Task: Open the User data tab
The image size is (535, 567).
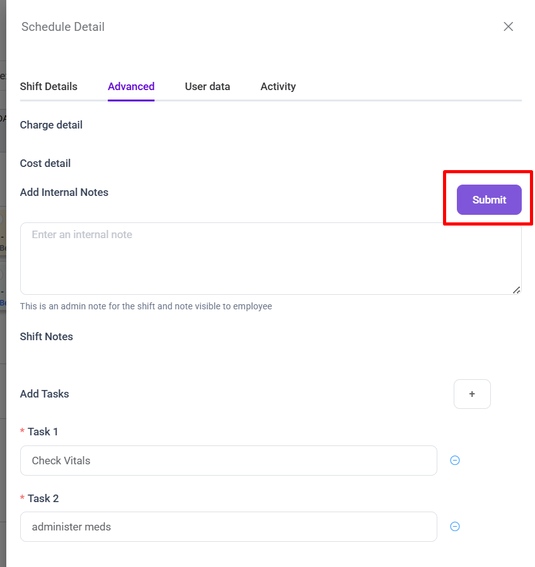Action: (207, 86)
